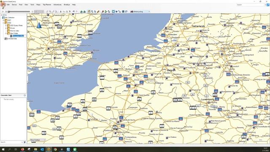Open the Trip Planner menu
Viewport: 270px width, 152px height.
point(47,5)
